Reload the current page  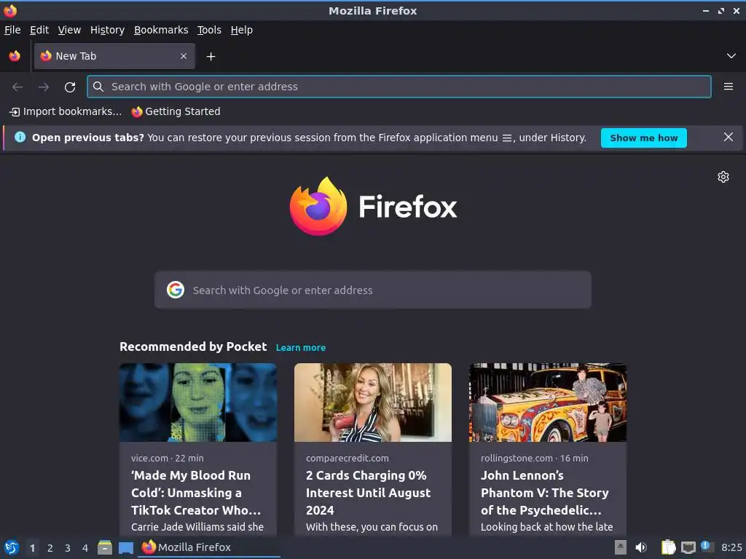click(x=70, y=87)
